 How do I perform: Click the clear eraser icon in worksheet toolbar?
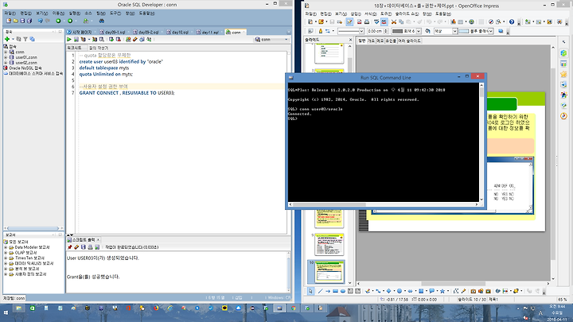[x=134, y=40]
